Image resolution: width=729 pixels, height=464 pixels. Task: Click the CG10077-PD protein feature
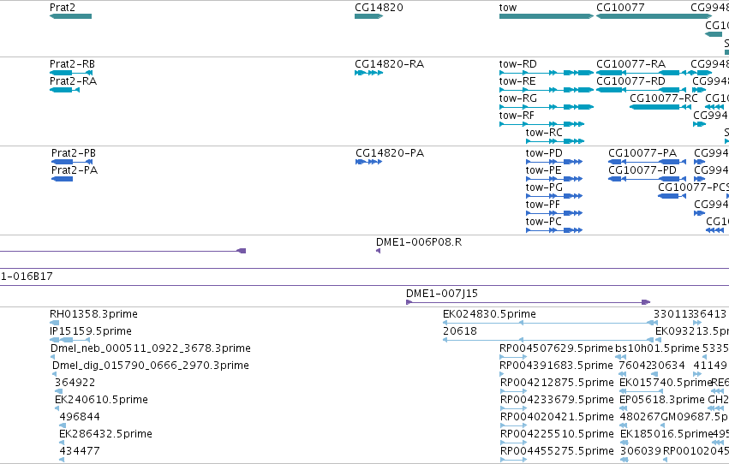pyautogui.click(x=647, y=179)
